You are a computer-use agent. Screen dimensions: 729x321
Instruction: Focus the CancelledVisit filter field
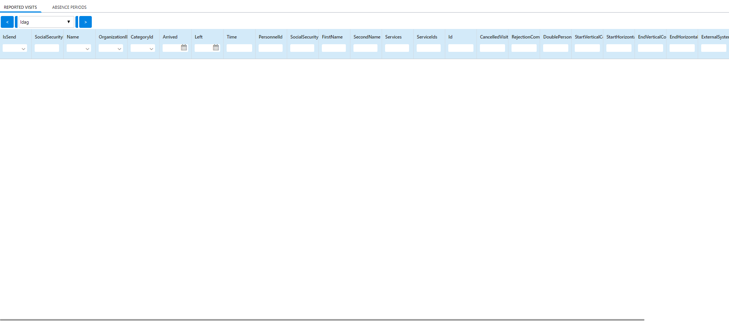coord(492,48)
